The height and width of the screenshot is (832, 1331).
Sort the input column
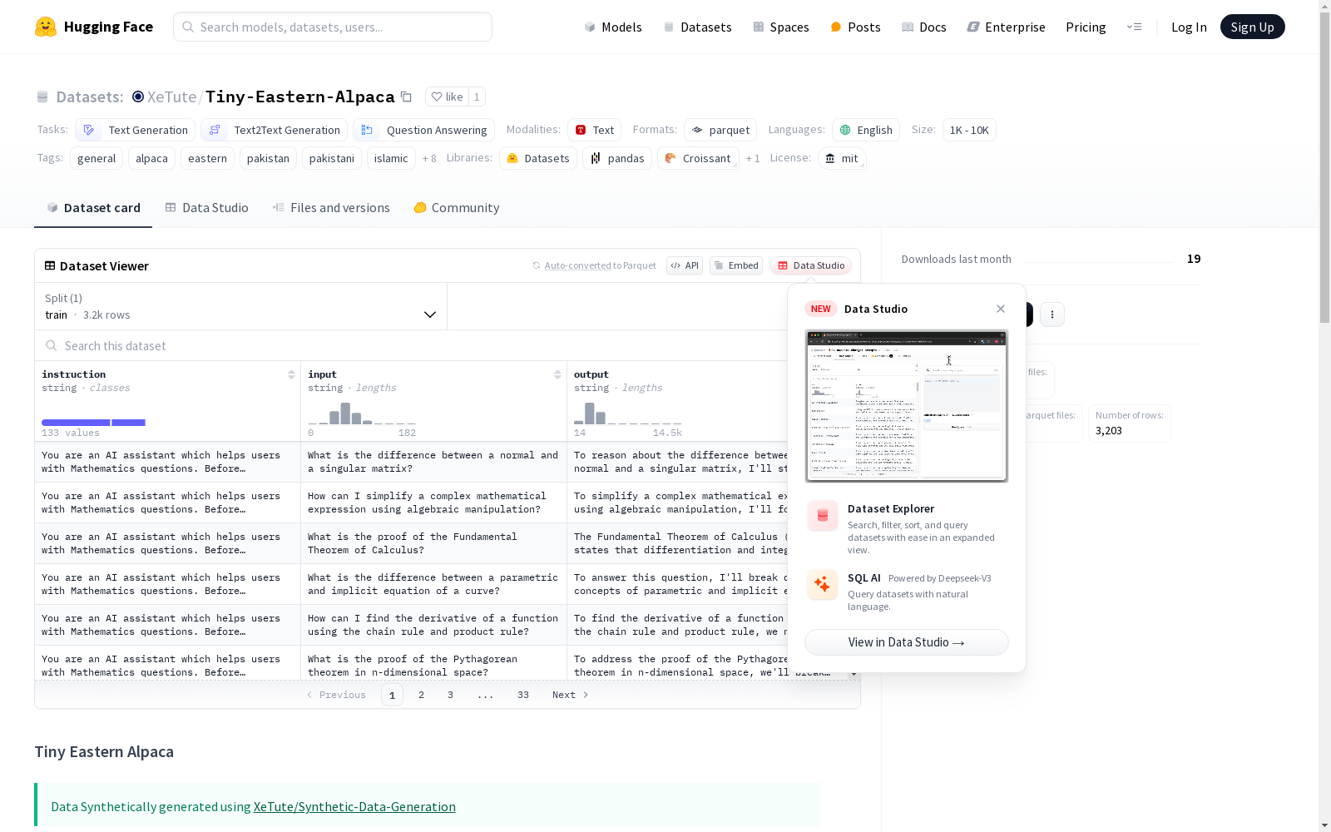point(557,374)
